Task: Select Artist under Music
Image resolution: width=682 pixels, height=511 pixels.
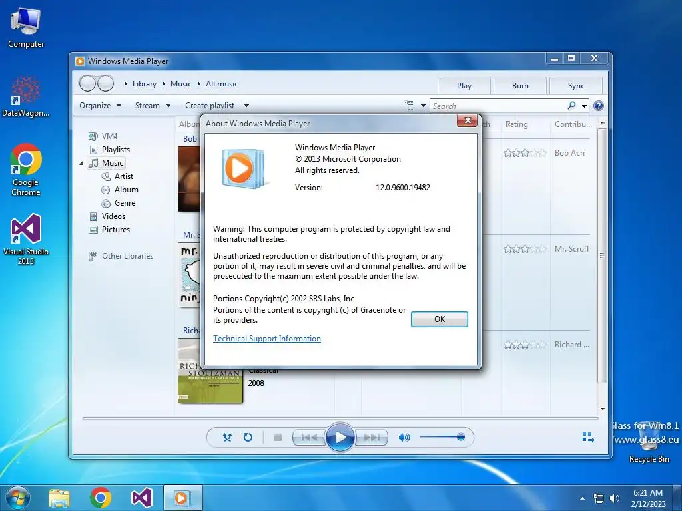Action: click(x=117, y=176)
